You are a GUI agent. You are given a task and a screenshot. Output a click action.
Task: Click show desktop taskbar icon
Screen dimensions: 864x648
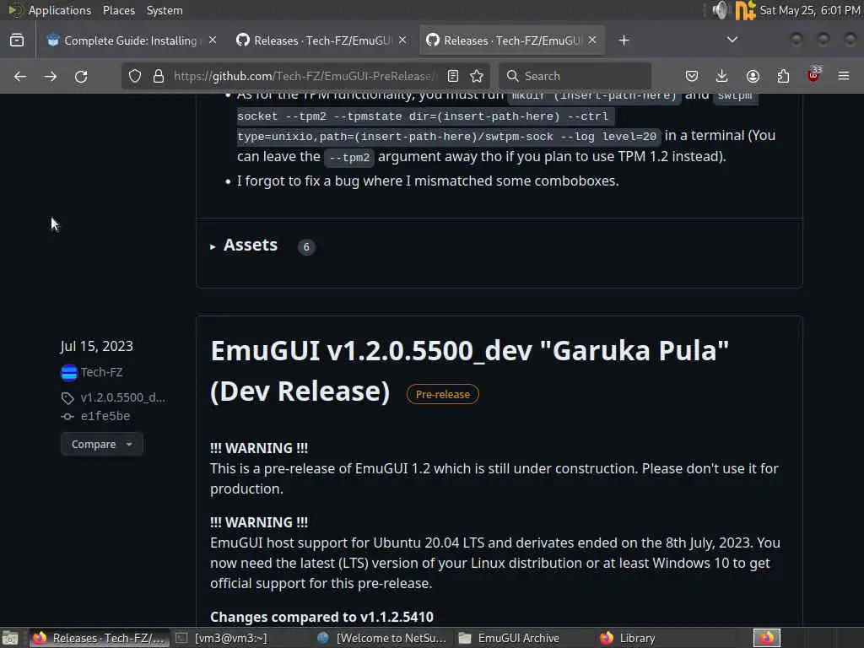[x=10, y=638]
